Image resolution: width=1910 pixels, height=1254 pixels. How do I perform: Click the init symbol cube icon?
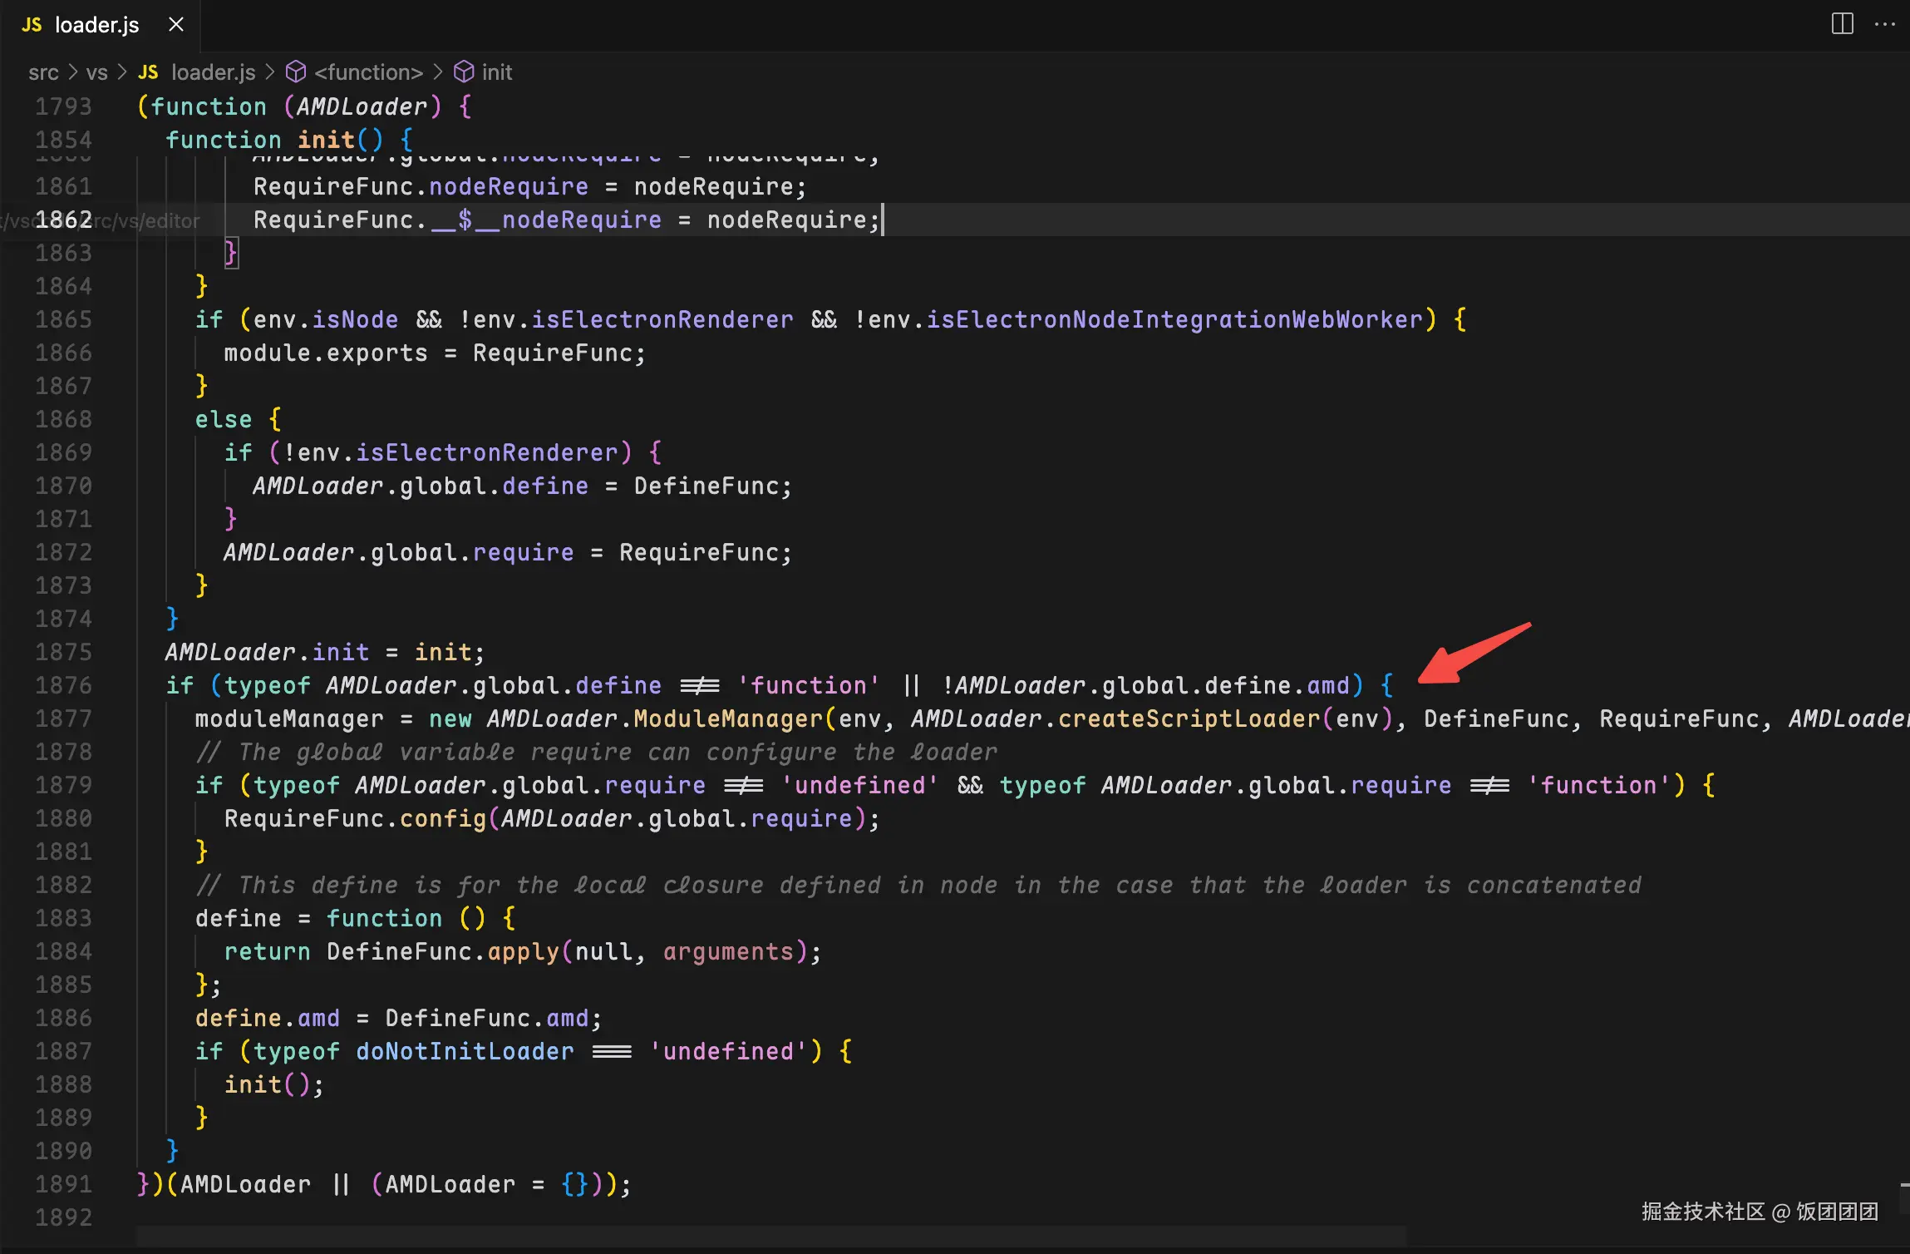[464, 72]
